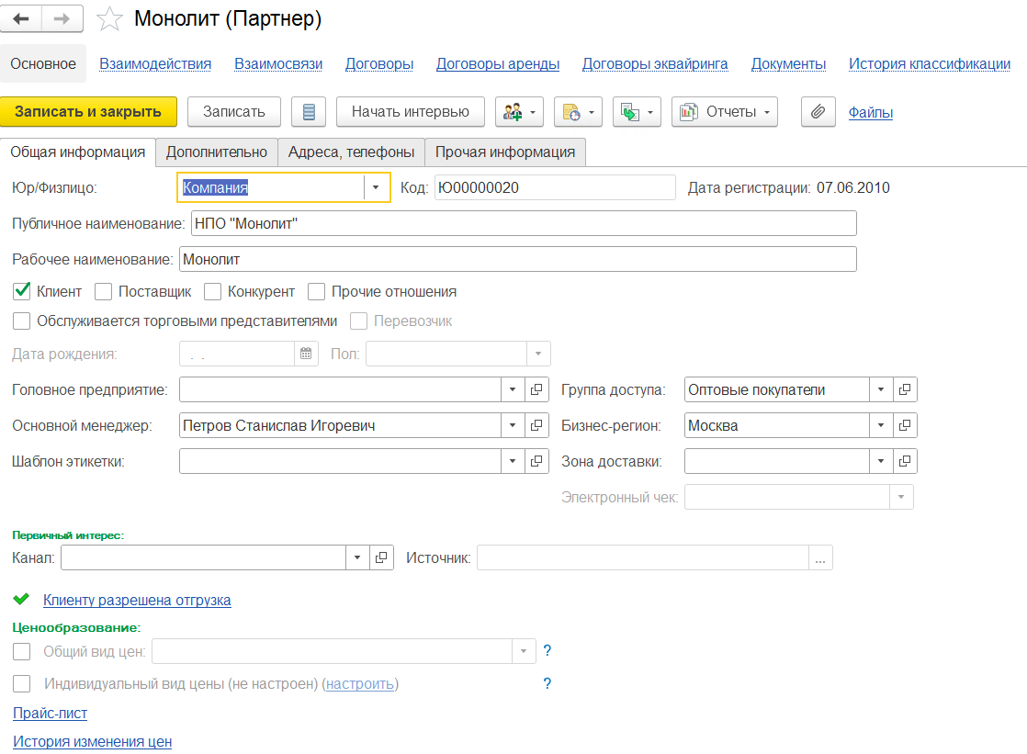Click the forward navigation arrow

point(62,18)
